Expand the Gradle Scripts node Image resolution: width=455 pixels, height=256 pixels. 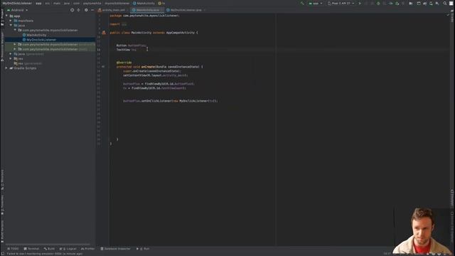[x=6, y=68]
